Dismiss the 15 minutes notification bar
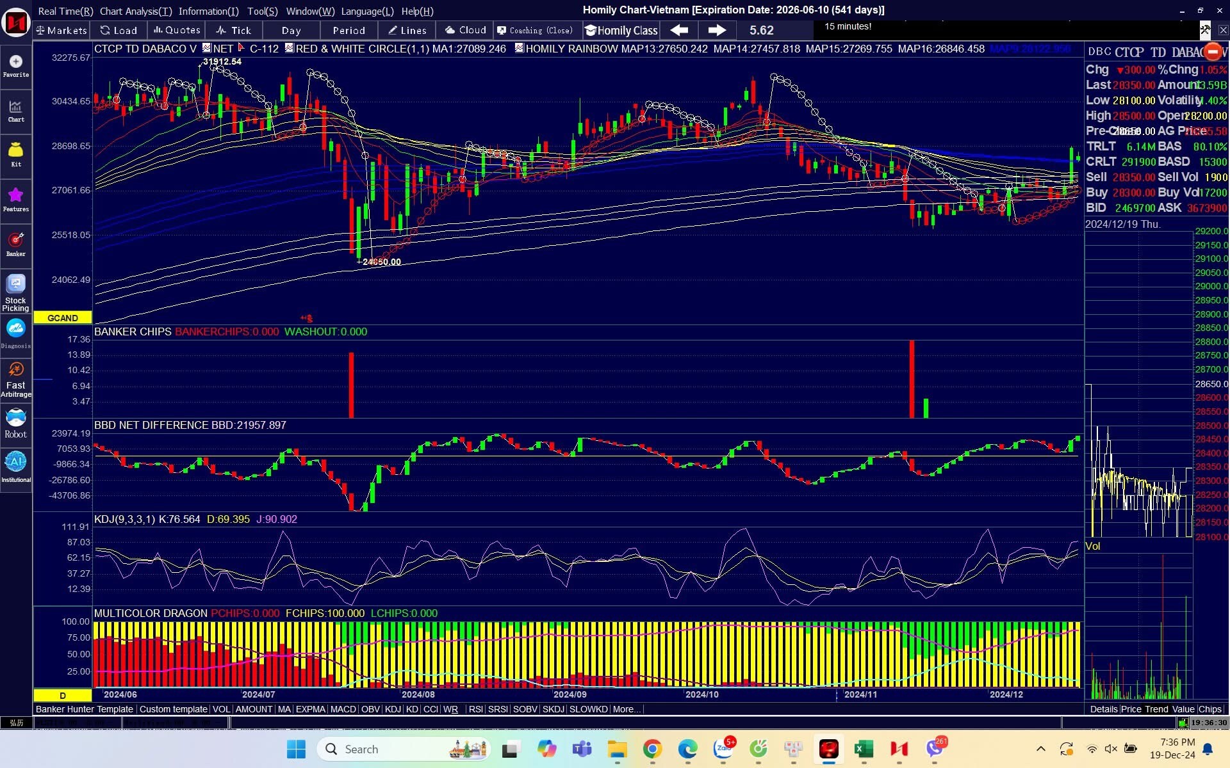This screenshot has width=1230, height=768. pyautogui.click(x=1222, y=29)
